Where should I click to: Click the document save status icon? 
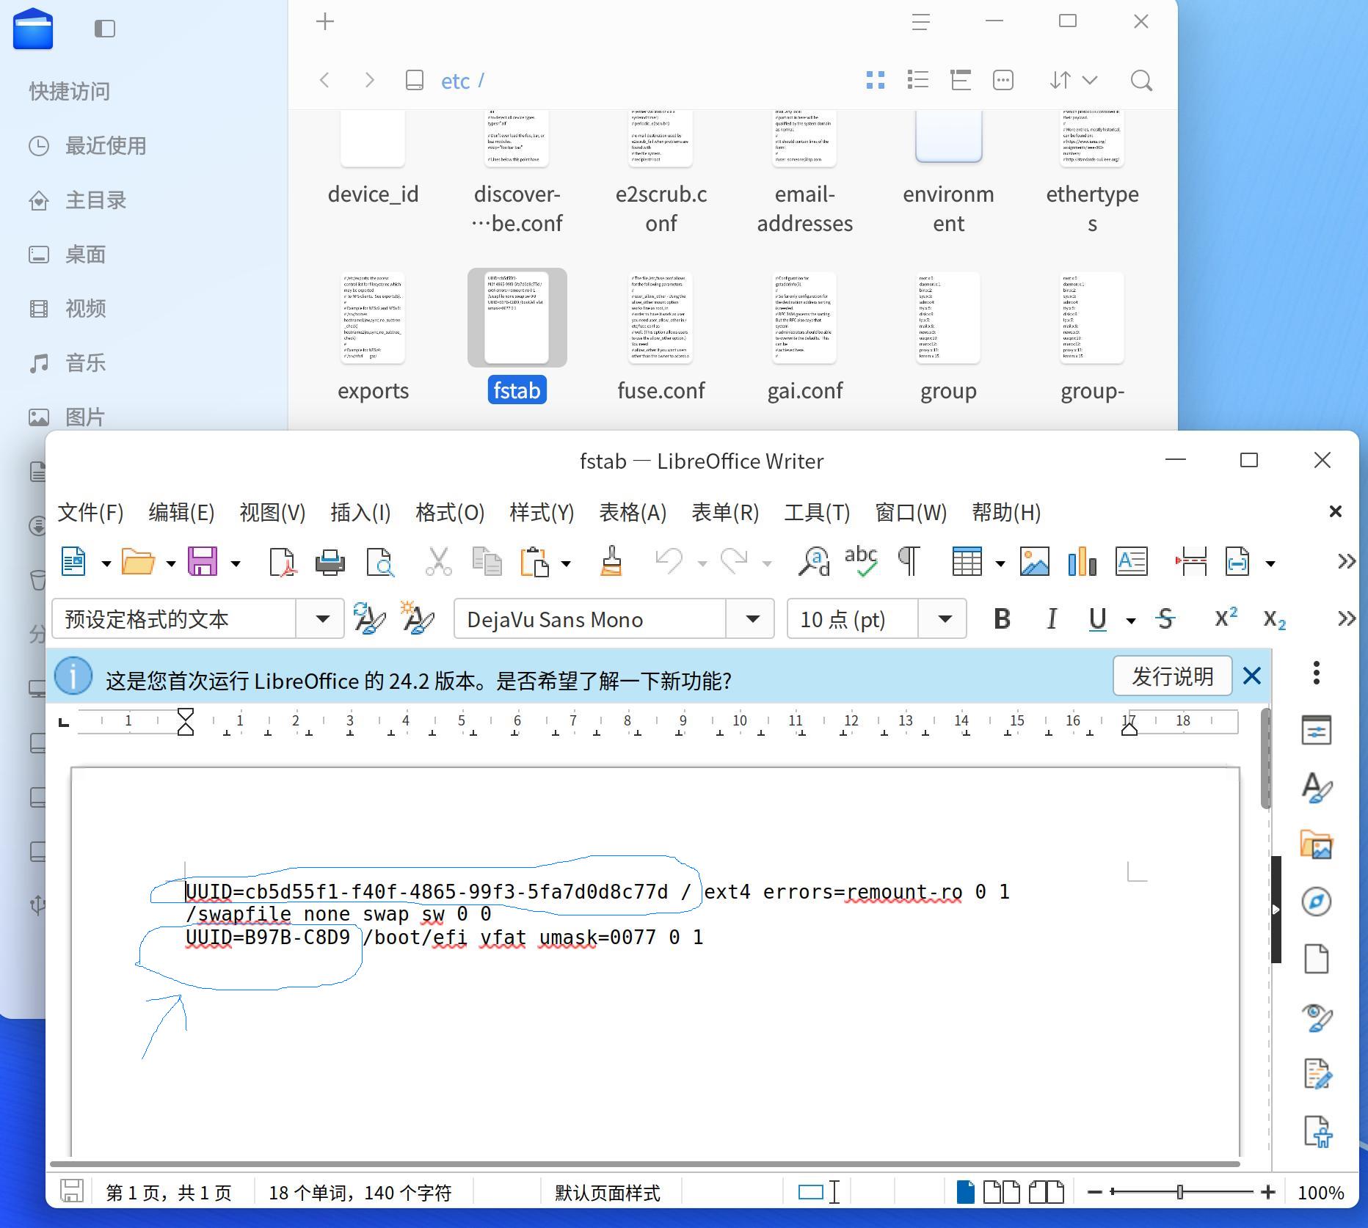(x=71, y=1191)
